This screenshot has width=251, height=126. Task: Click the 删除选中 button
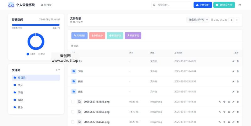coord(97,35)
